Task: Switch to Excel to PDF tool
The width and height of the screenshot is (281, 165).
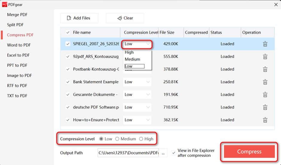Action: [18, 55]
